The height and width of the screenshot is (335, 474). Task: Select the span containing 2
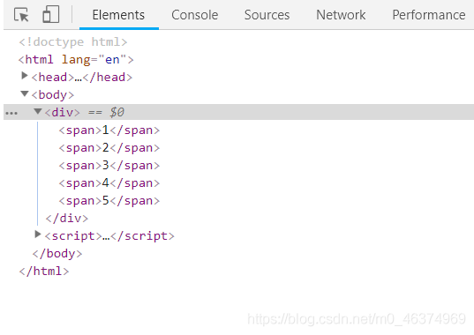coord(109,147)
